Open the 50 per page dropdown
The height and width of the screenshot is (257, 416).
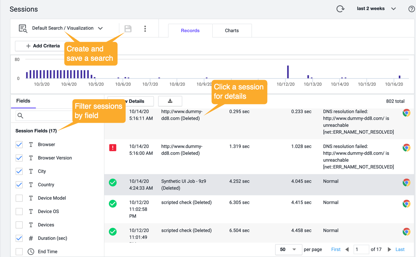point(288,250)
